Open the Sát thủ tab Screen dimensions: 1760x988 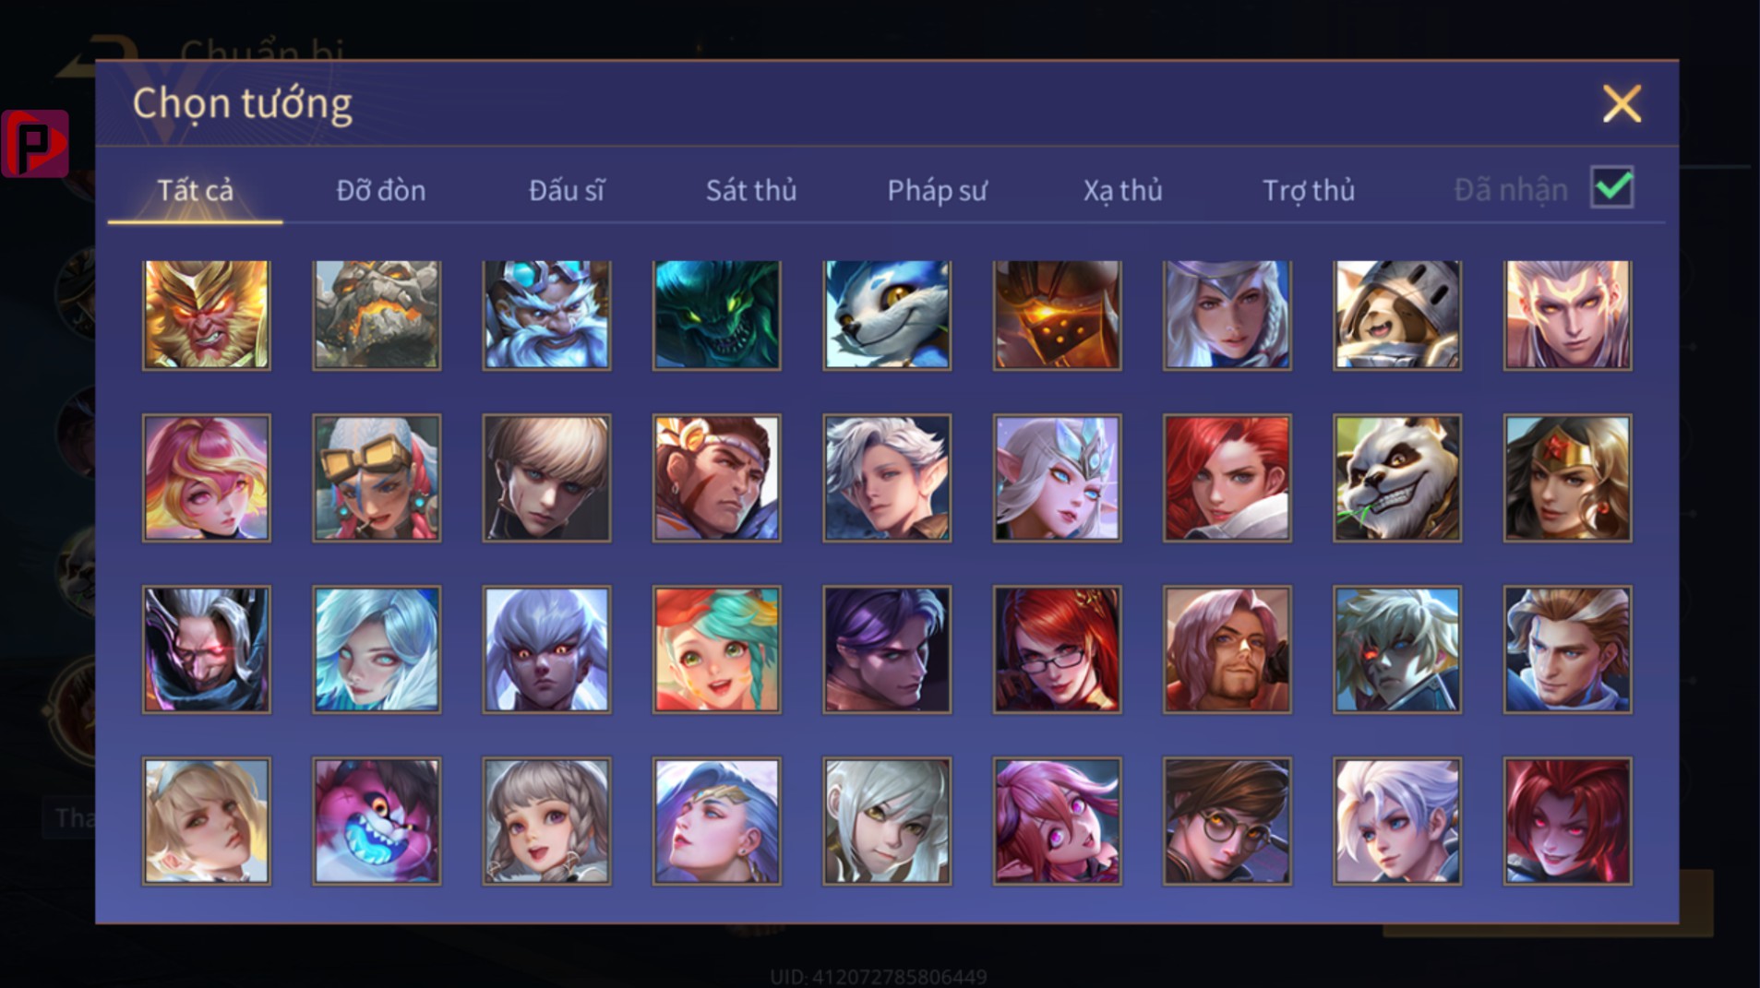(751, 190)
